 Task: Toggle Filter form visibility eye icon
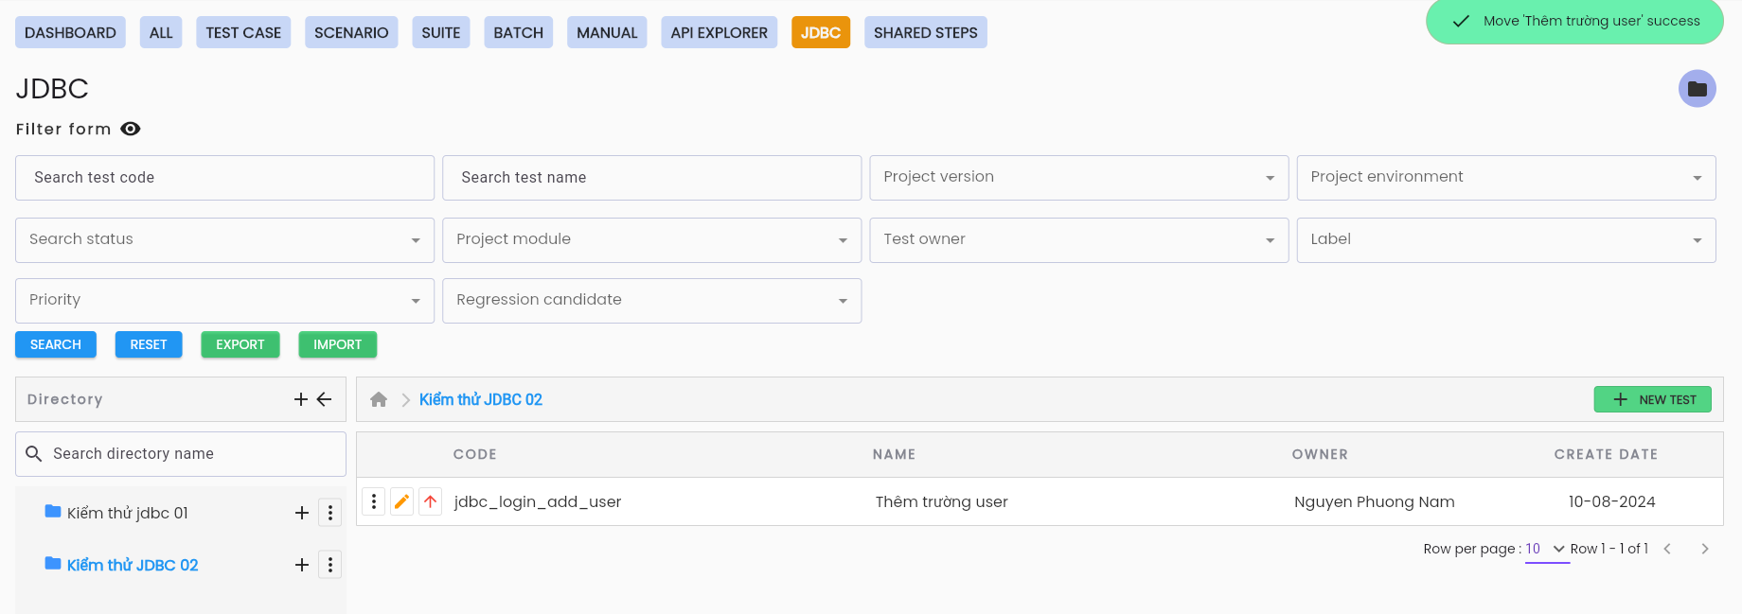tap(131, 129)
